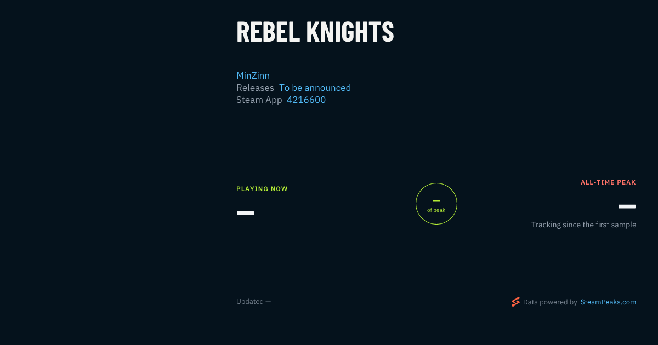
Task: Click the Playing Now dash value
Action: [x=245, y=213]
